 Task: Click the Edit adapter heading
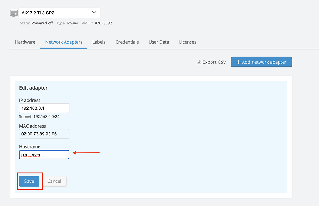tap(33, 88)
